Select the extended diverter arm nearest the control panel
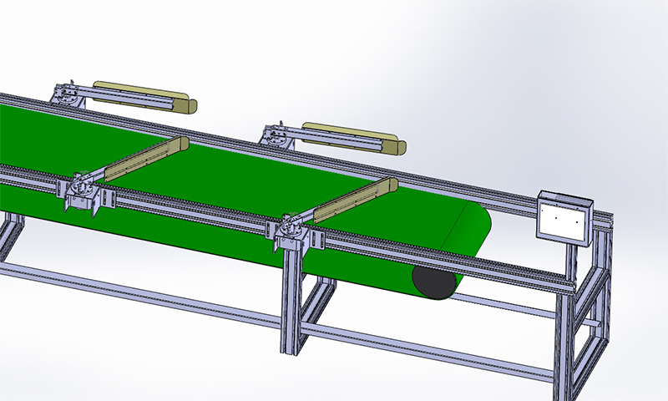This screenshot has height=401, width=668. (356, 200)
